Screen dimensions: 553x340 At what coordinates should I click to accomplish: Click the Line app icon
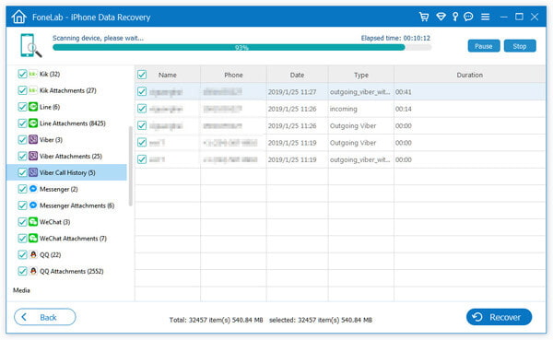(x=33, y=107)
